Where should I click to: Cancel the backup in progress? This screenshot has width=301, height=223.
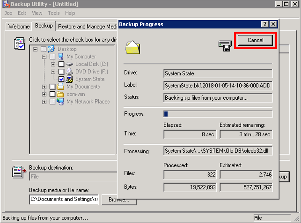click(255, 40)
